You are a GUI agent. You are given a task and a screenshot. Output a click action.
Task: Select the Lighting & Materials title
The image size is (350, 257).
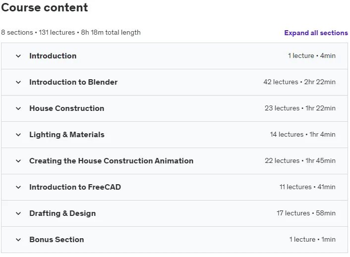tap(67, 135)
